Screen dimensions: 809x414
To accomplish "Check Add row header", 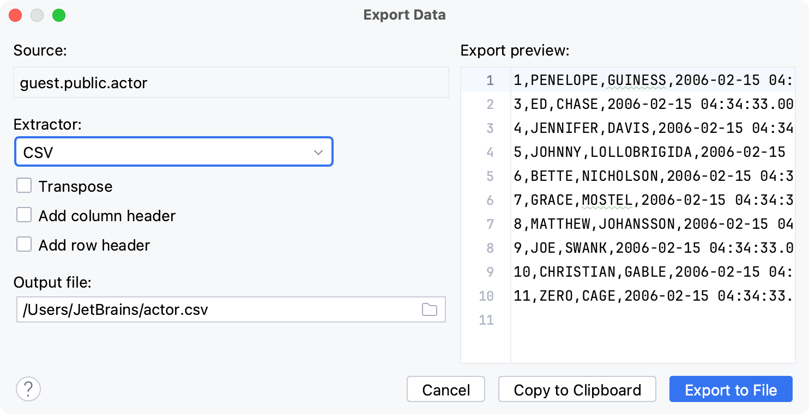I will tap(24, 244).
